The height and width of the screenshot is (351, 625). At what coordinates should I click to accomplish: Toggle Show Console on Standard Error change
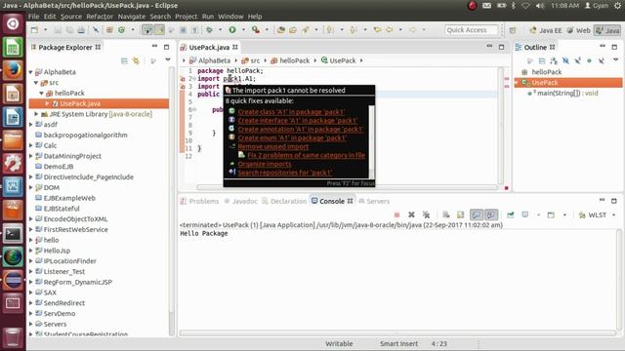491,214
